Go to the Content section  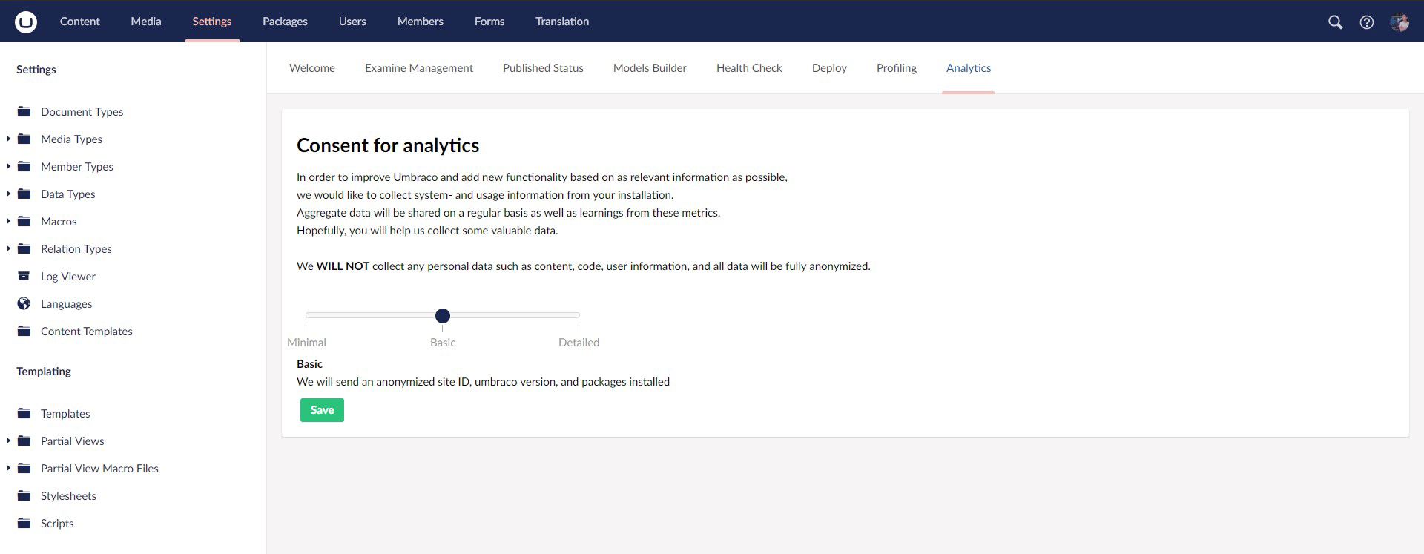pos(79,22)
